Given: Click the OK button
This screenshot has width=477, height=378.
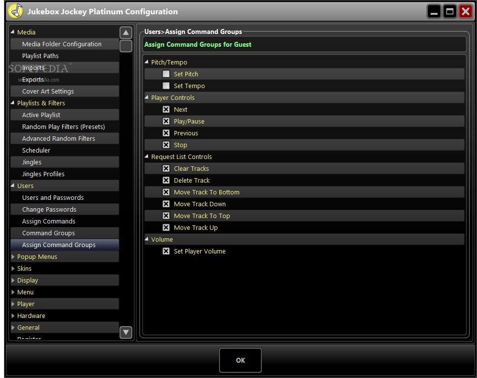Looking at the screenshot, I should coord(240,360).
